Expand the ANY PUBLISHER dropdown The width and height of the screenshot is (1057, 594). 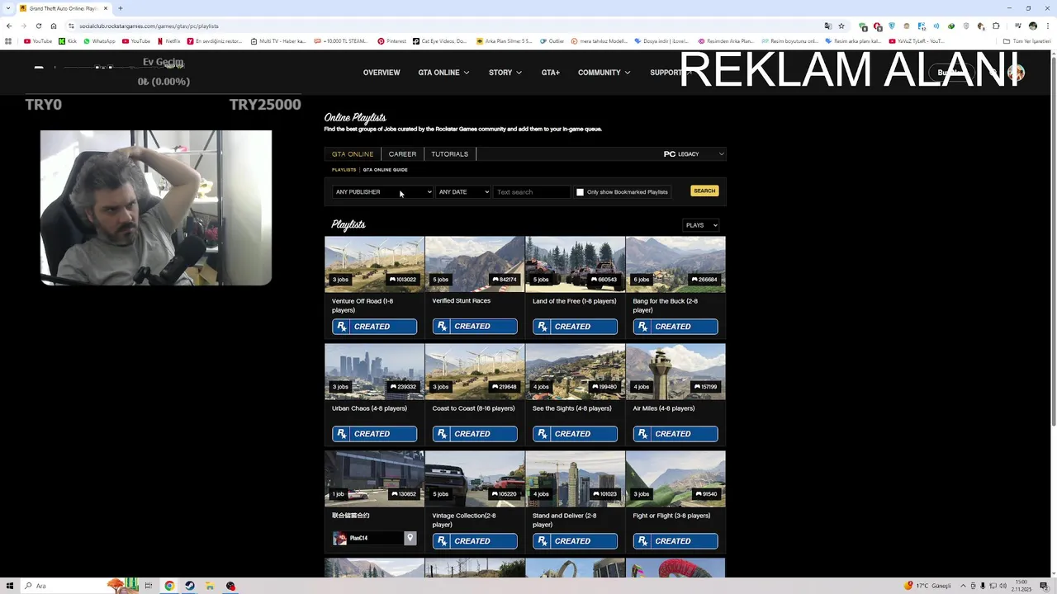[x=383, y=192]
